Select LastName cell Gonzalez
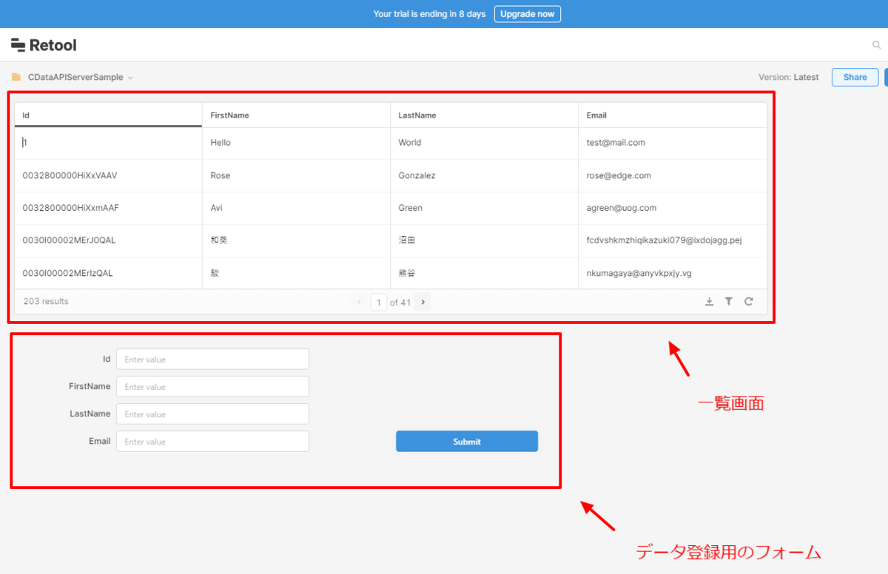The image size is (888, 574). (x=484, y=175)
